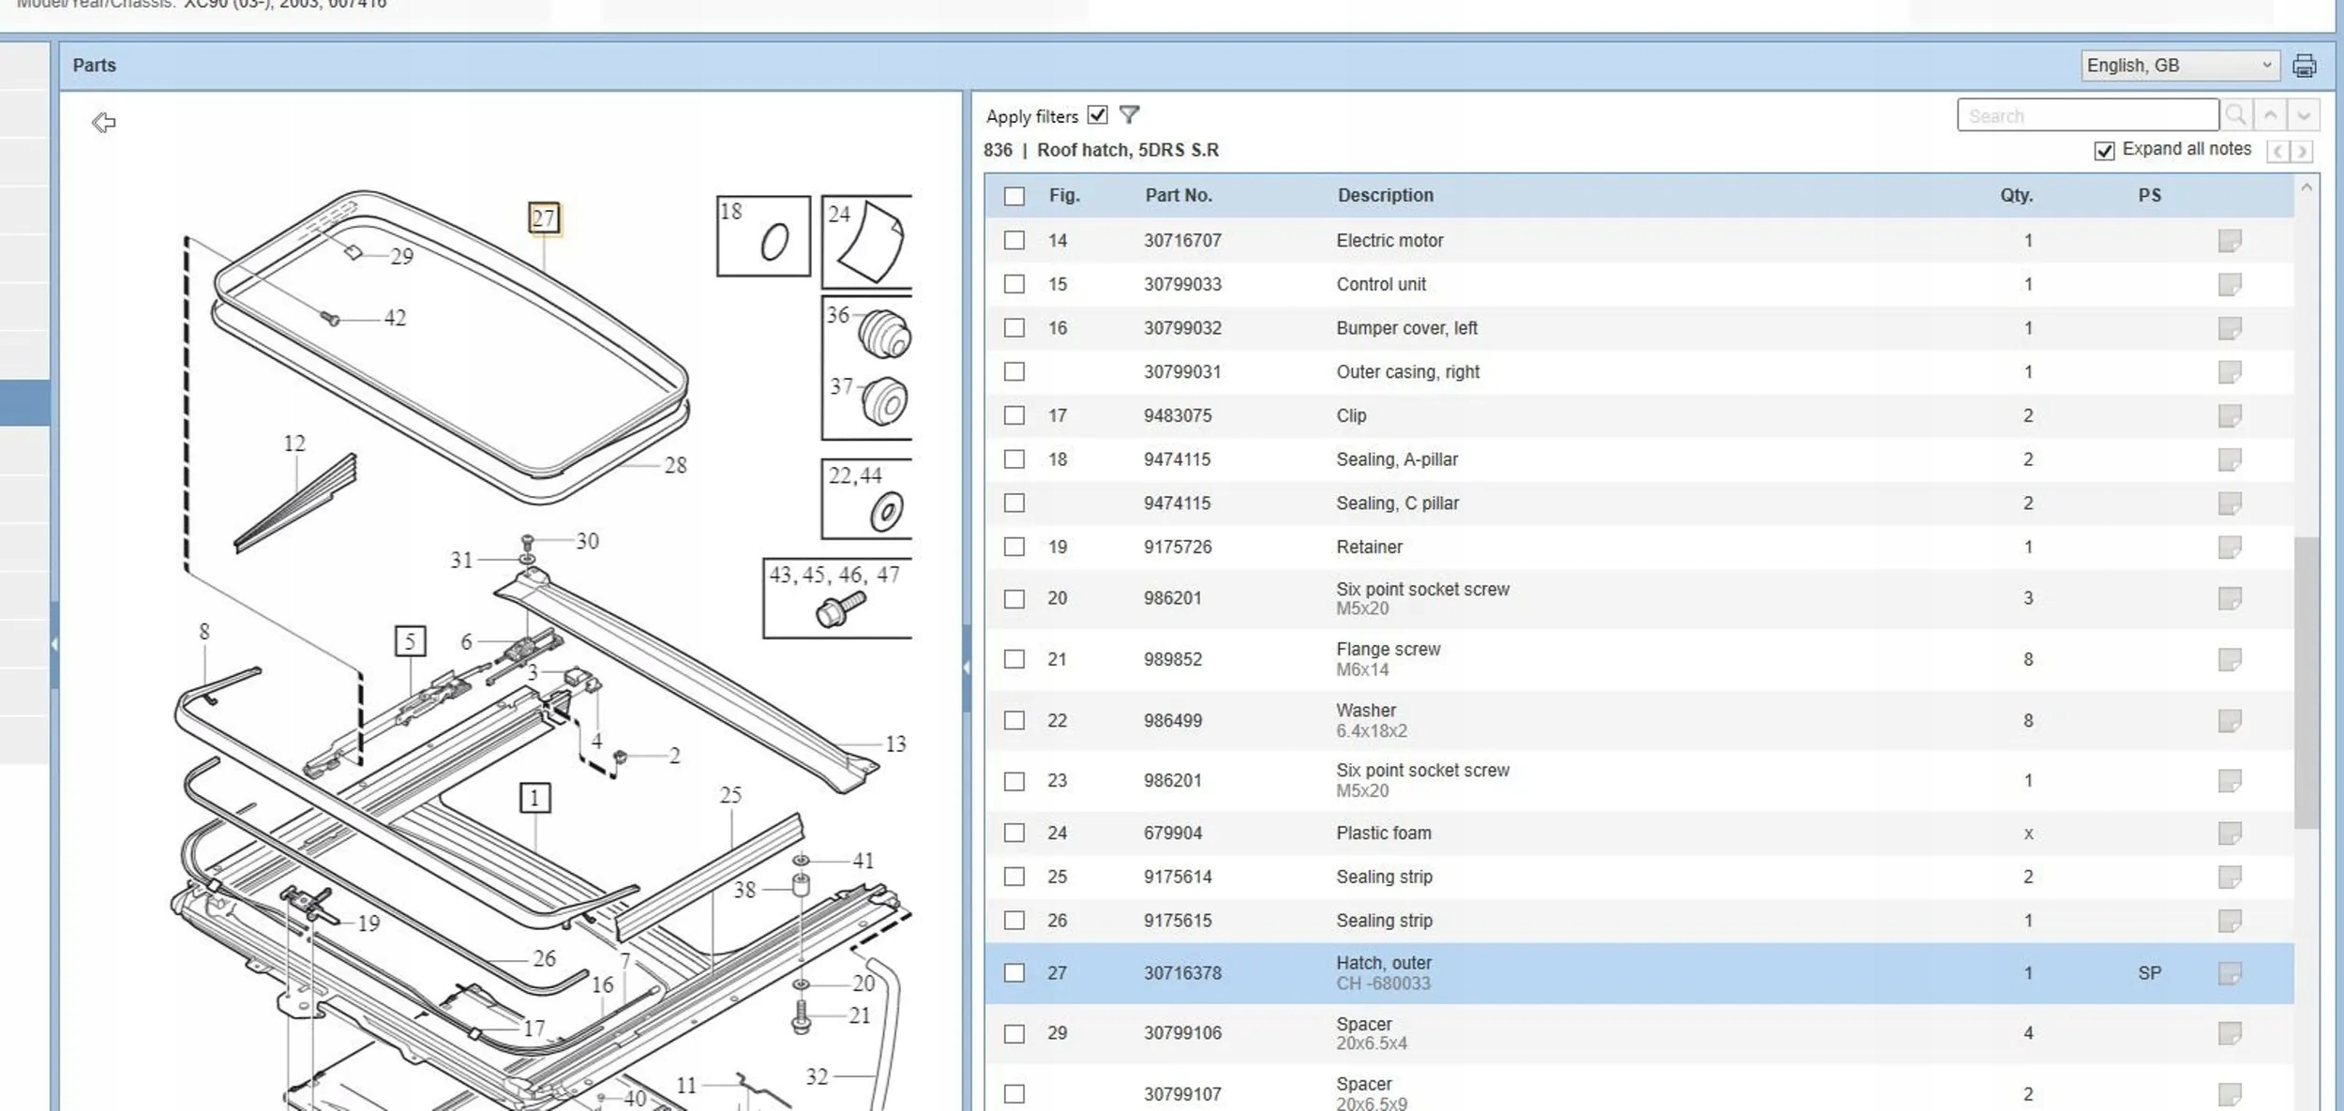Screen dimensions: 2344x1111
Task: Select checkbox for Control unit row
Action: 1014,284
